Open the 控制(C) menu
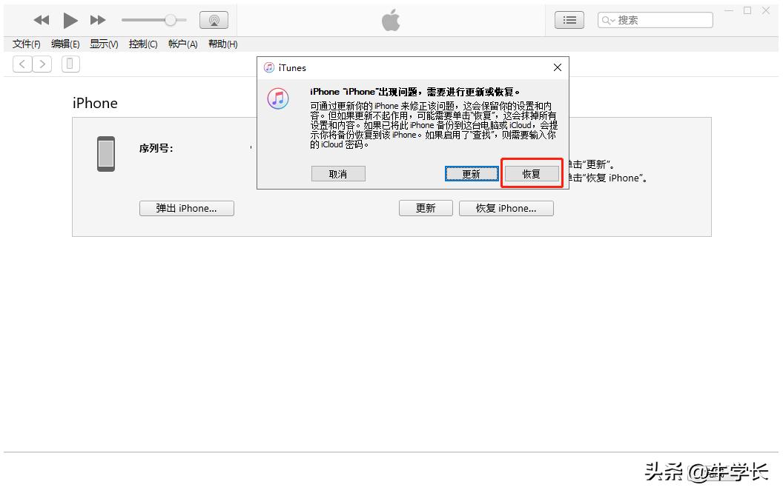The height and width of the screenshot is (496, 783). [142, 44]
